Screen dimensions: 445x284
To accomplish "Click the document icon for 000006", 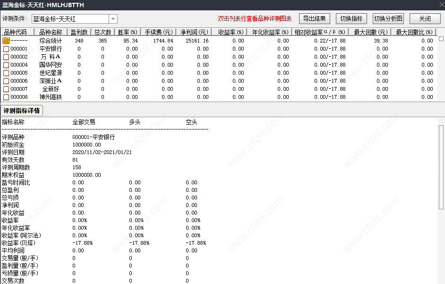I will pyautogui.click(x=6, y=81).
